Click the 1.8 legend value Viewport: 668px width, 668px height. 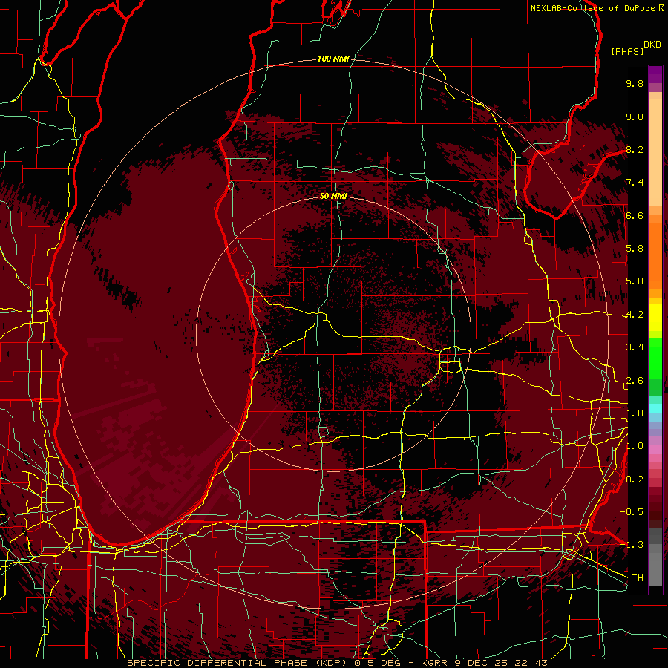point(635,413)
